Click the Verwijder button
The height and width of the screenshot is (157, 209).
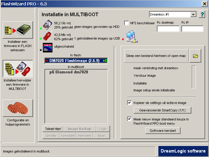[x=68, y=136]
